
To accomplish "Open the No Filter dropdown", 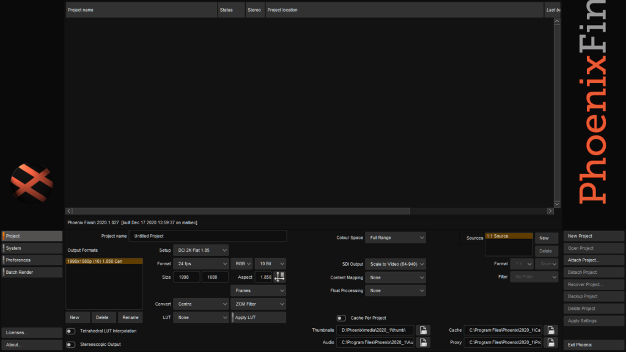I will click(x=534, y=277).
